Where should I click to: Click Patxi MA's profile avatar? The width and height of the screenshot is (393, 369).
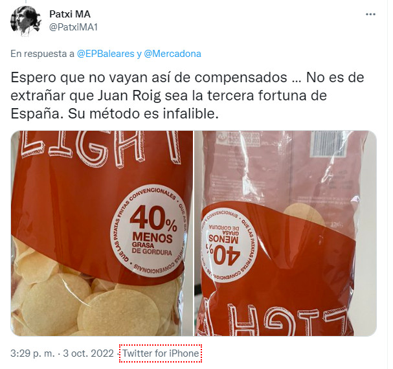click(25, 21)
